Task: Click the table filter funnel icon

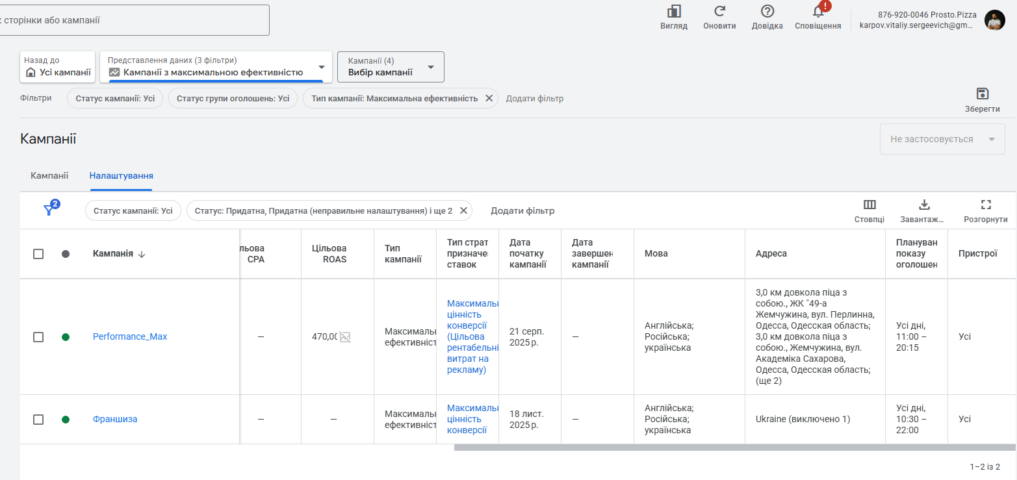Action: pyautogui.click(x=49, y=210)
